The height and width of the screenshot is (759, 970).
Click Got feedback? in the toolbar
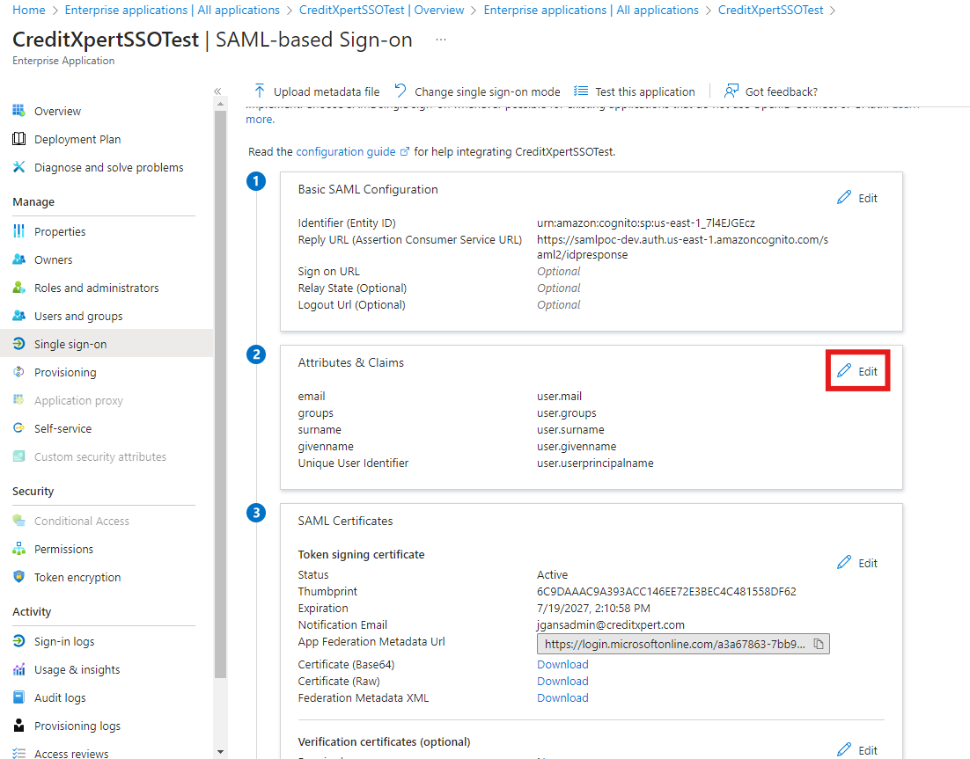(771, 91)
